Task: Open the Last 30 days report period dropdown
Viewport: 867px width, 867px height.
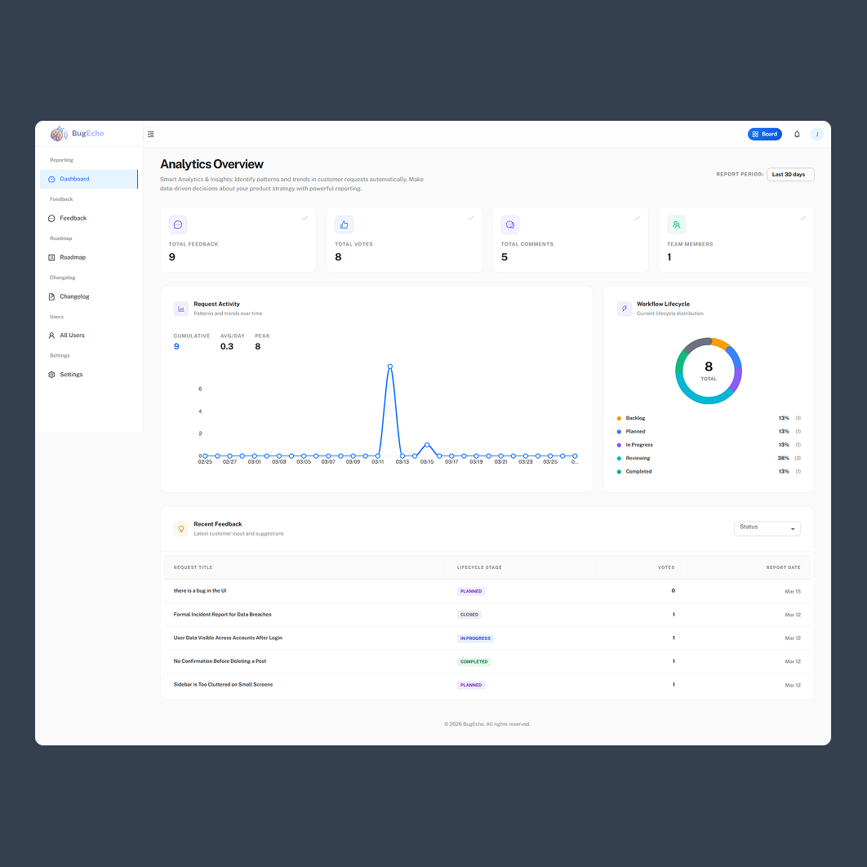Action: (x=789, y=174)
